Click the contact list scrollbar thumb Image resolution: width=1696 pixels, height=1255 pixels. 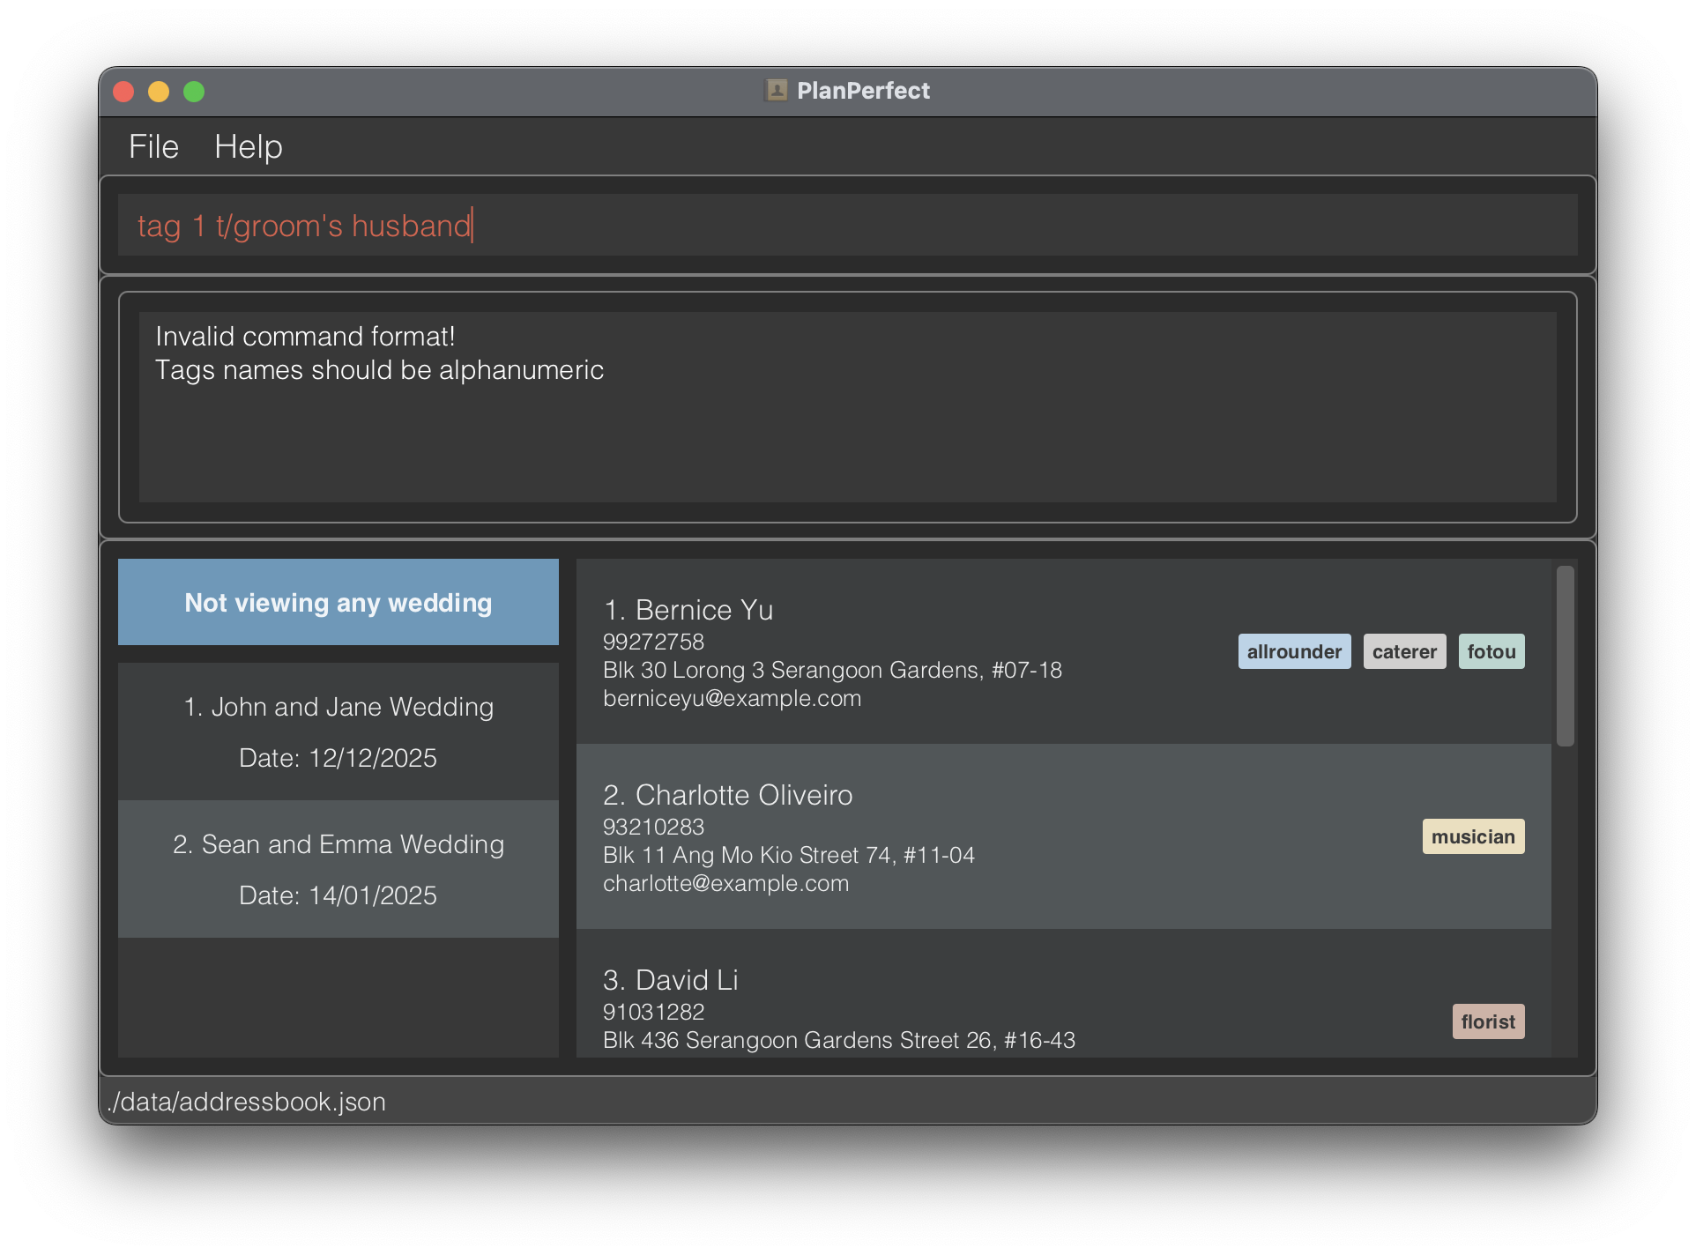[1565, 656]
